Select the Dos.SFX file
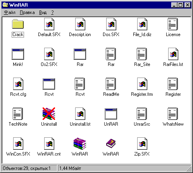The width and height of the screenshot is (193, 173). click(111, 24)
